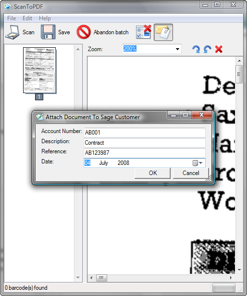Viewport: 247px width, 296px height.
Task: Select the month July in date field
Action: [103, 163]
